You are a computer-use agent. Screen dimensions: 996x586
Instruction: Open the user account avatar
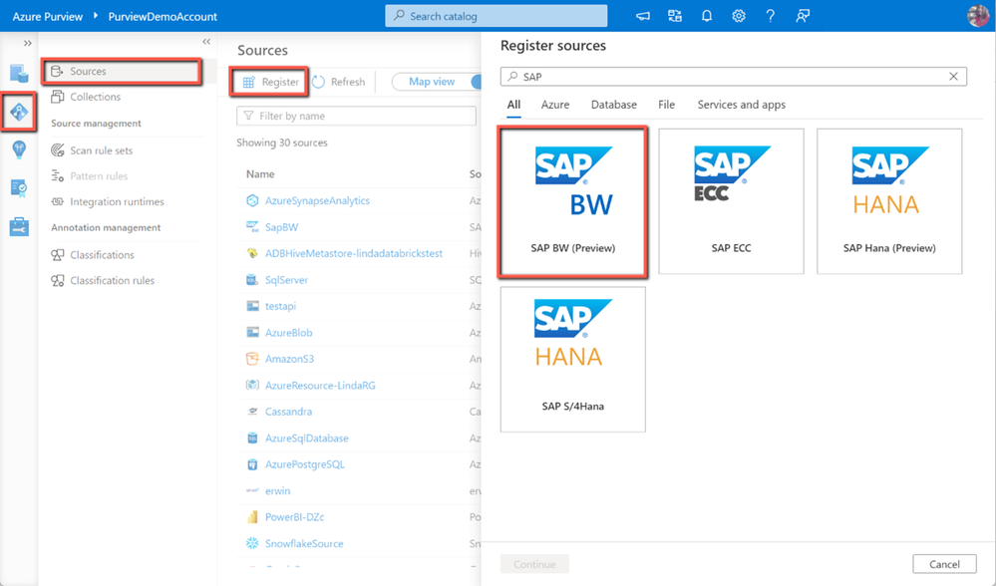(978, 15)
